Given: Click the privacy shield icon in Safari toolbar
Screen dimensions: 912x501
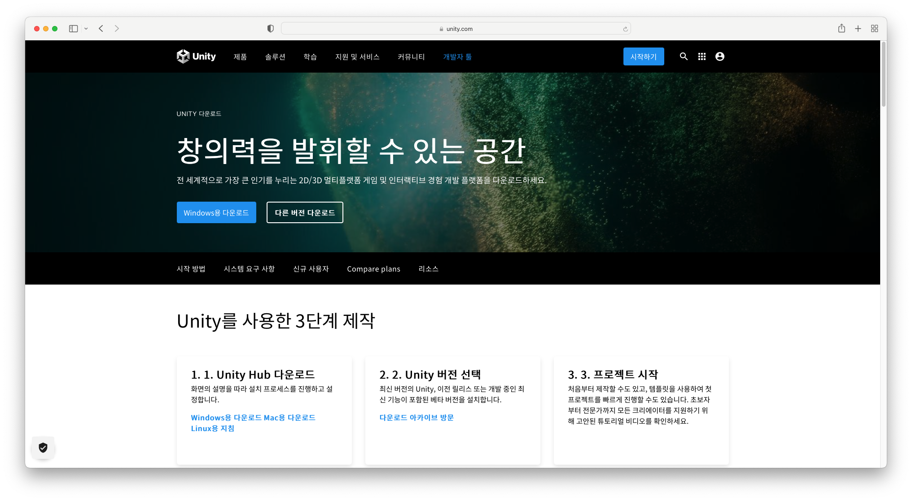Looking at the screenshot, I should point(270,29).
